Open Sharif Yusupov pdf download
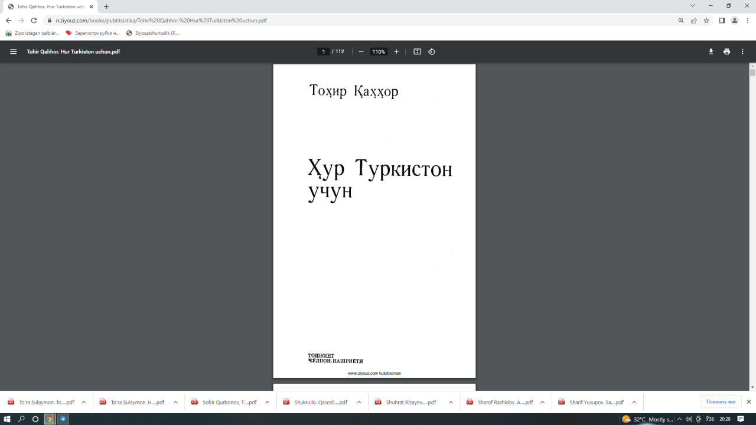 tap(590, 402)
